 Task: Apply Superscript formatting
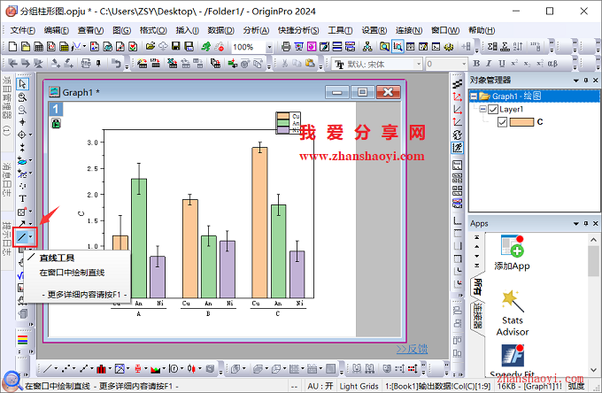pos(514,64)
